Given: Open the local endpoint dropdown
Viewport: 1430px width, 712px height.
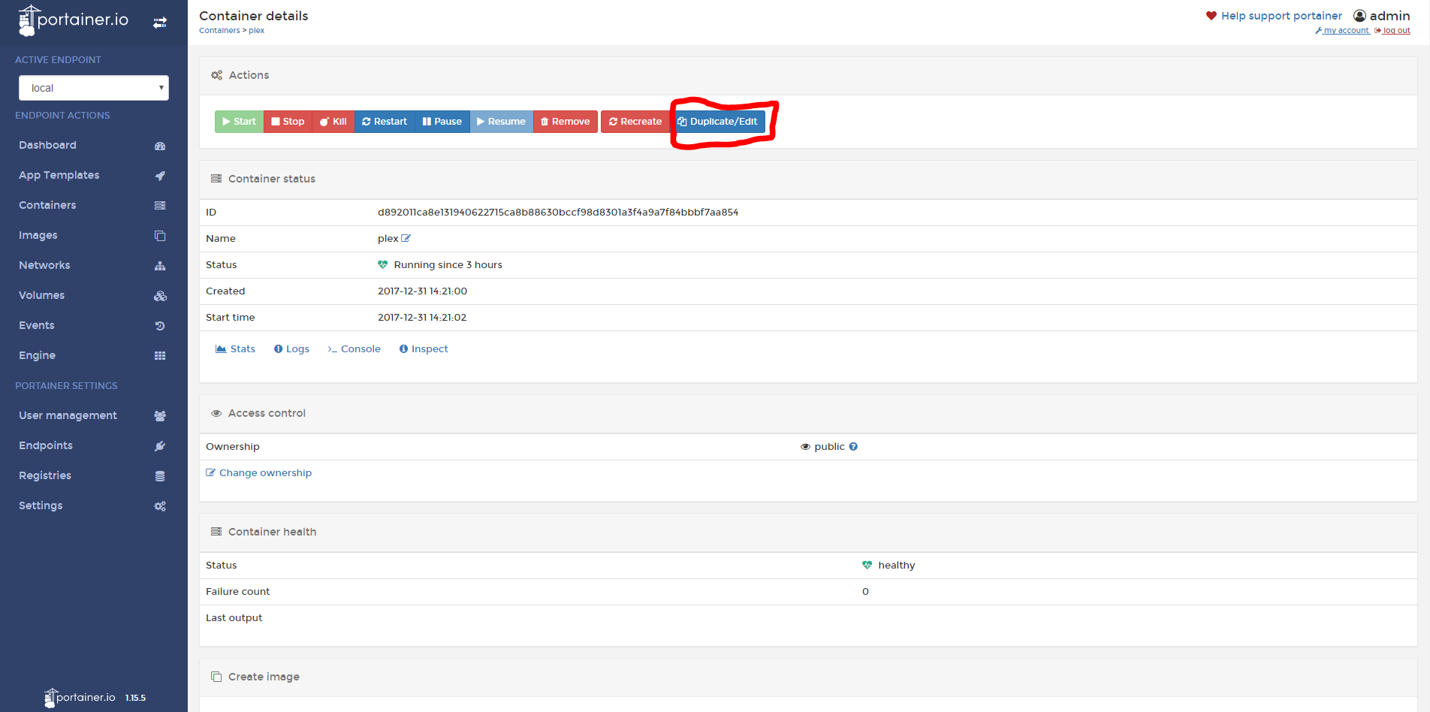Looking at the screenshot, I should pyautogui.click(x=94, y=88).
